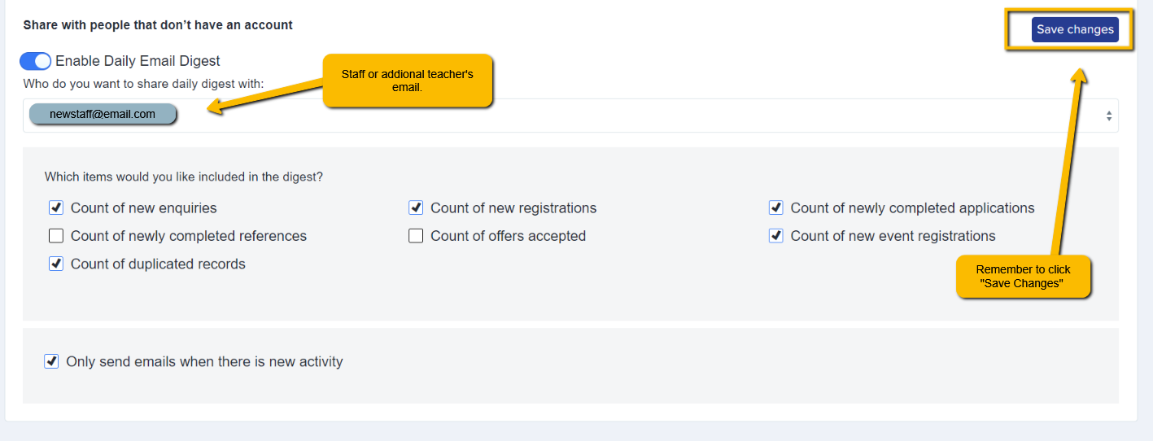Click inside the daily digest recipients field
1153x441 pixels.
tap(570, 116)
